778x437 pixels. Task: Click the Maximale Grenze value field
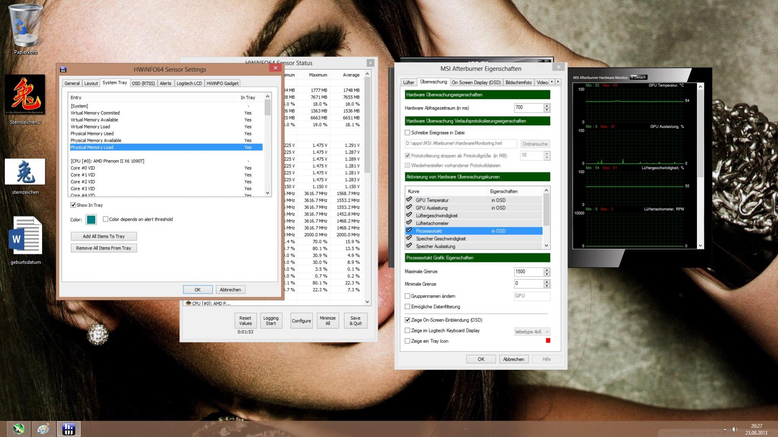[x=529, y=272]
